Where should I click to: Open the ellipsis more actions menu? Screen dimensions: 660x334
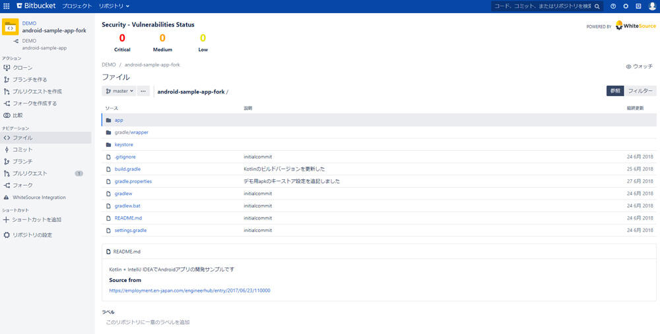[143, 91]
